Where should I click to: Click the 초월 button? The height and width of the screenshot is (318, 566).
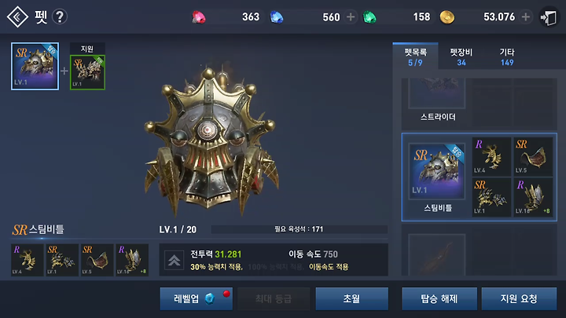352,298
